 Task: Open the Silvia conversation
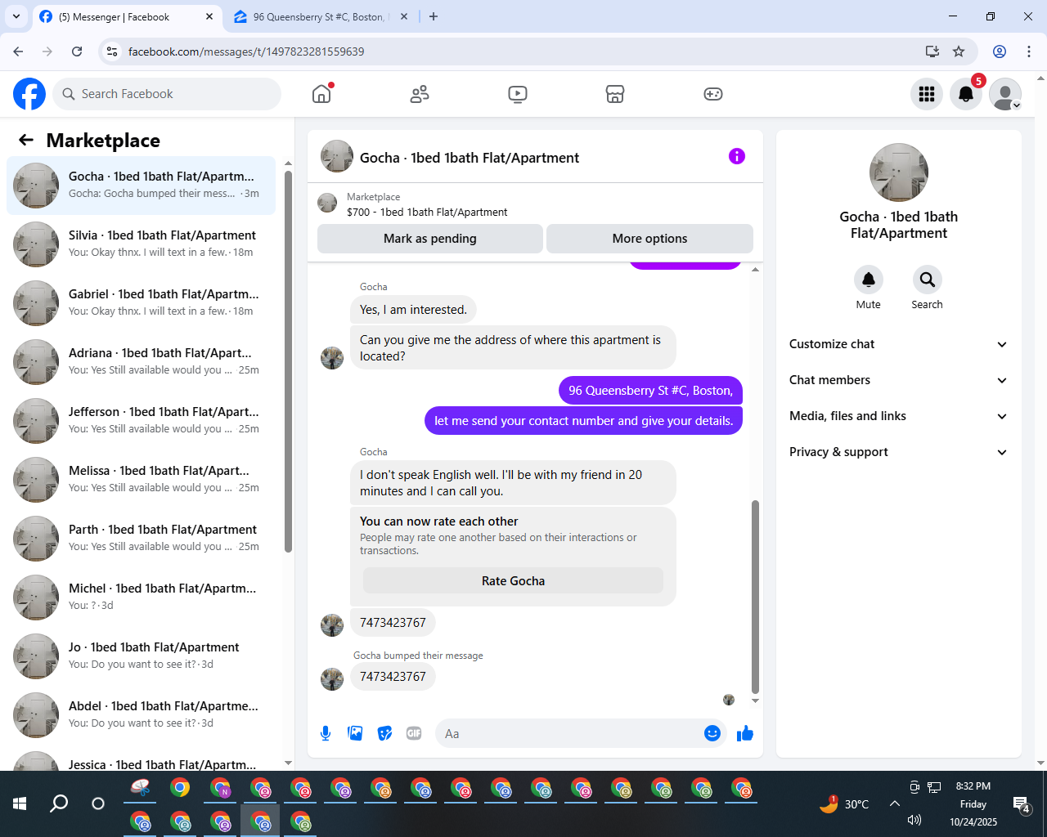tap(141, 244)
